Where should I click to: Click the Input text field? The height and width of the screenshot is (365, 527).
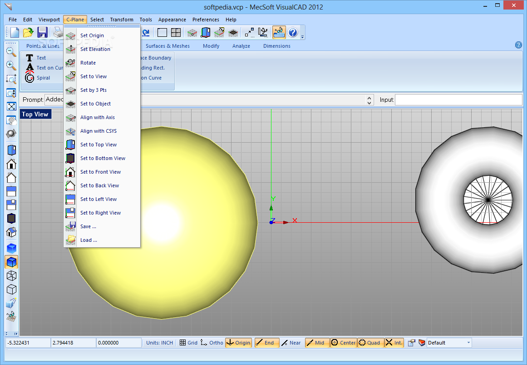pyautogui.click(x=458, y=100)
